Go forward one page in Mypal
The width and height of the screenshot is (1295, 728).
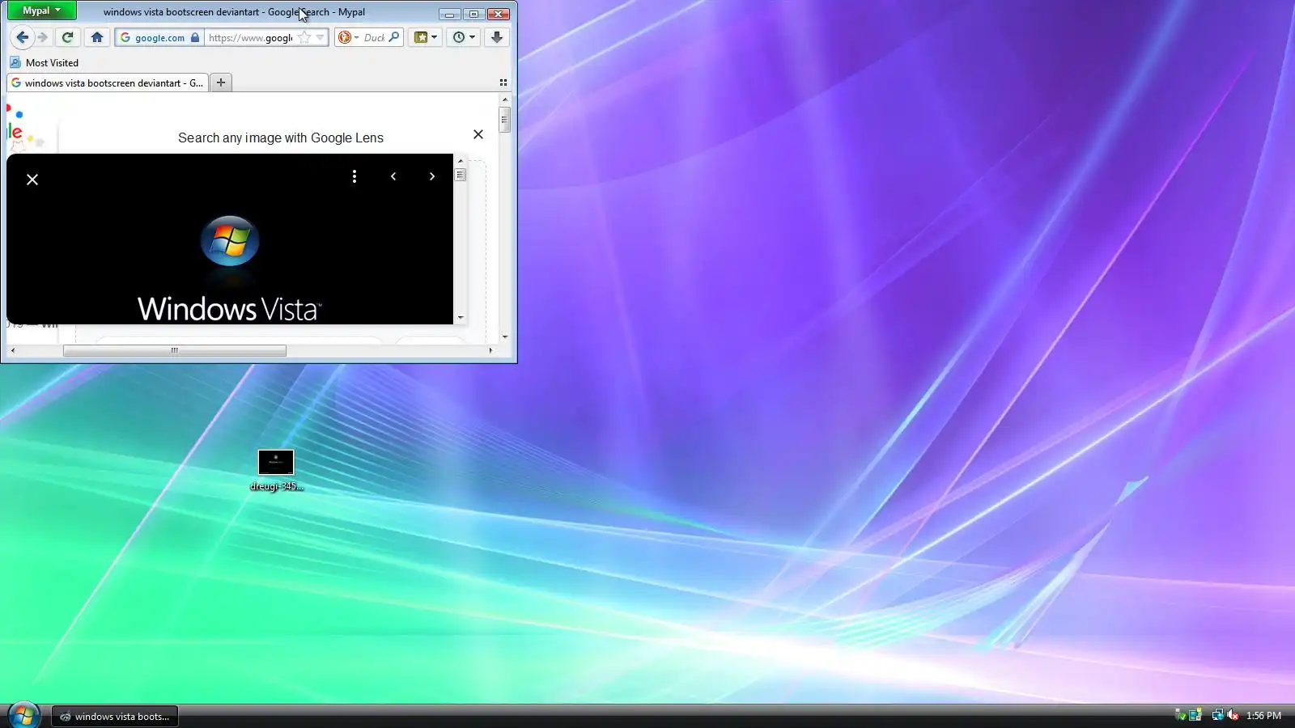[43, 37]
